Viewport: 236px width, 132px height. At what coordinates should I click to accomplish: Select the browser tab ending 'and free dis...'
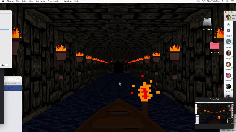coord(11,84)
